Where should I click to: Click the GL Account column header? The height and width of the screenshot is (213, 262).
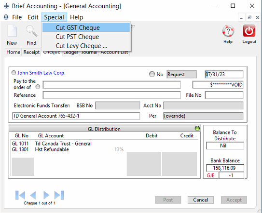(x=51, y=135)
